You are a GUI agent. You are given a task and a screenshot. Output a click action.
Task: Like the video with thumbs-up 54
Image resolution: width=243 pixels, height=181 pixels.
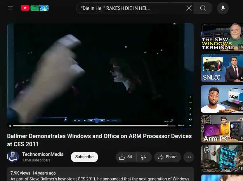pos(126,157)
